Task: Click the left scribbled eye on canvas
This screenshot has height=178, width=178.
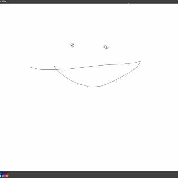Action: pyautogui.click(x=73, y=45)
